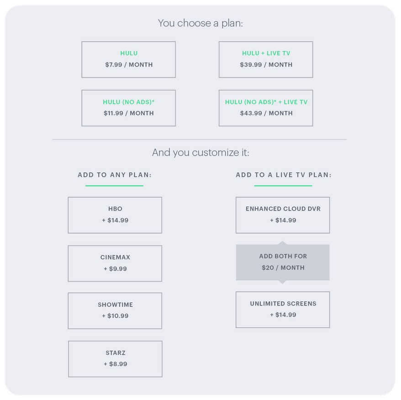The width and height of the screenshot is (401, 400).
Task: Choose the Hulu + Live TV plan
Action: (266, 59)
